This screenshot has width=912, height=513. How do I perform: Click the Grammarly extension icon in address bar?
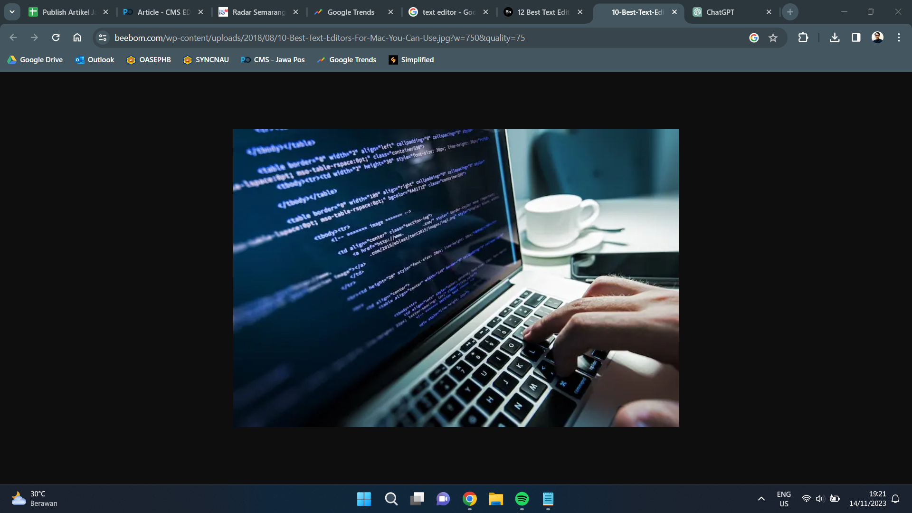pos(754,38)
